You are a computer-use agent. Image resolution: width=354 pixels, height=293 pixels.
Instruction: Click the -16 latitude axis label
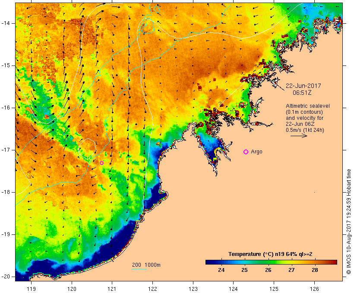pyautogui.click(x=5, y=108)
